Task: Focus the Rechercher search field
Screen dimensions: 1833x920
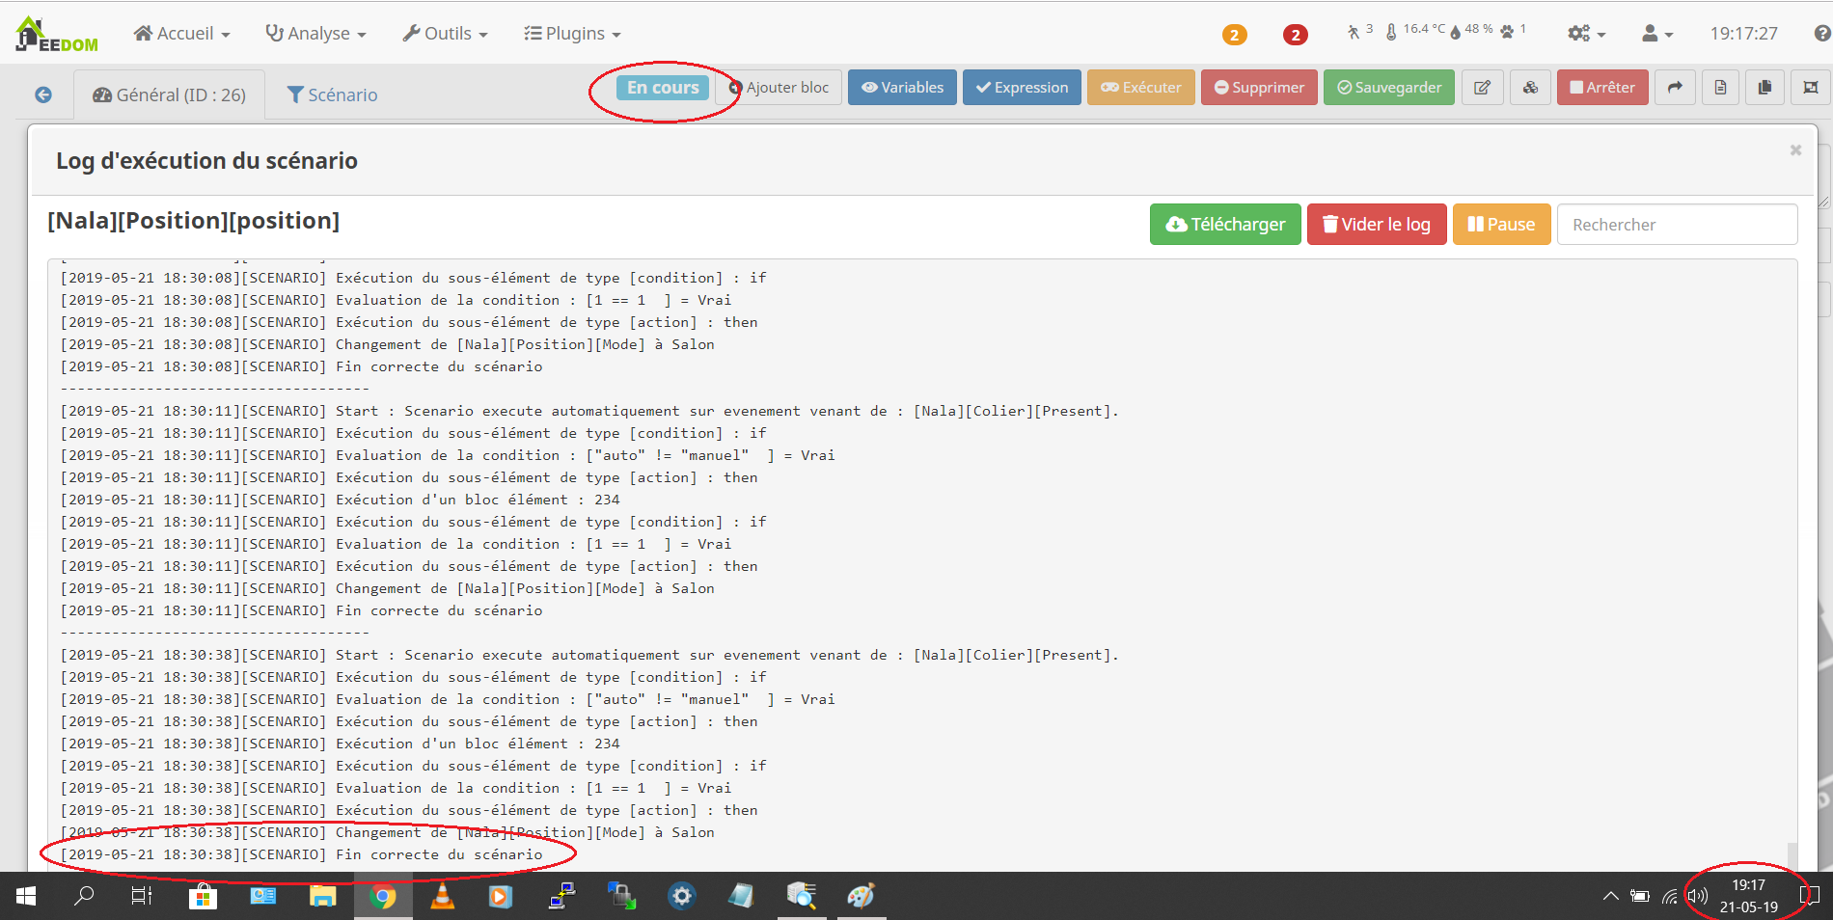Action: pyautogui.click(x=1677, y=225)
